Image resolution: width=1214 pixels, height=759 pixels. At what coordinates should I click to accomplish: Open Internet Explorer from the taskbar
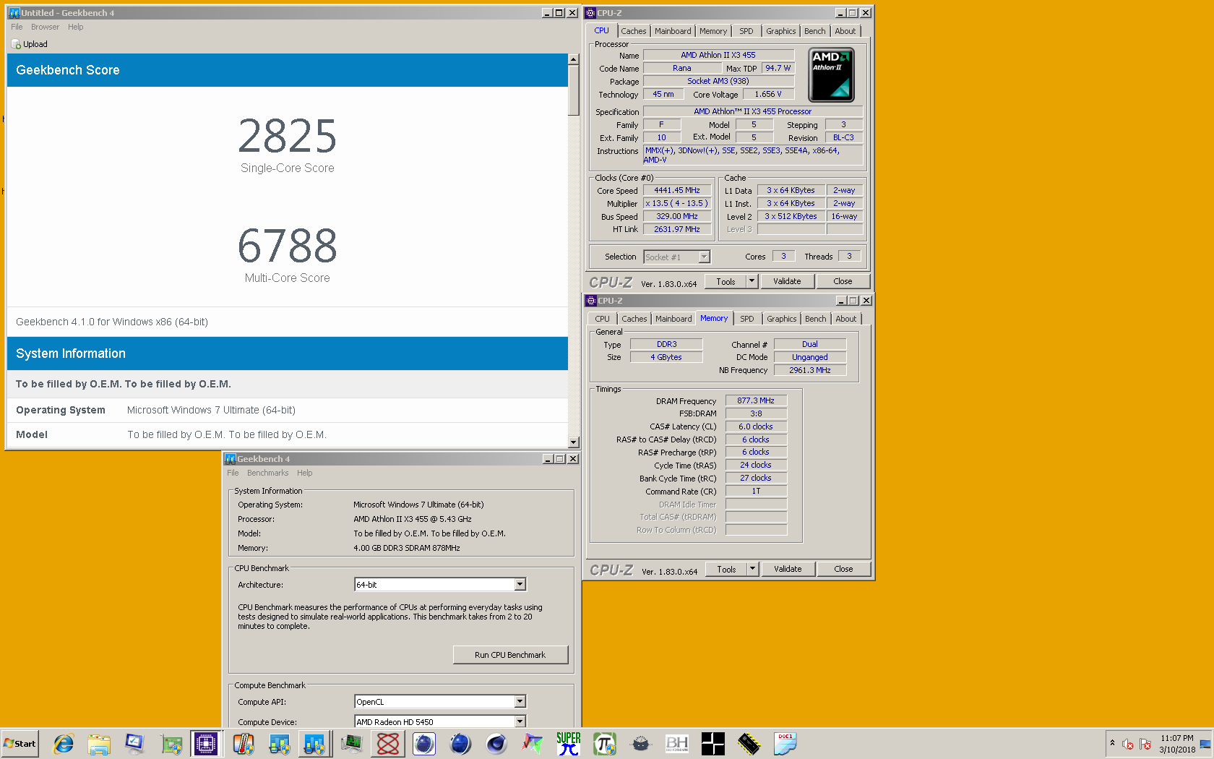point(64,744)
